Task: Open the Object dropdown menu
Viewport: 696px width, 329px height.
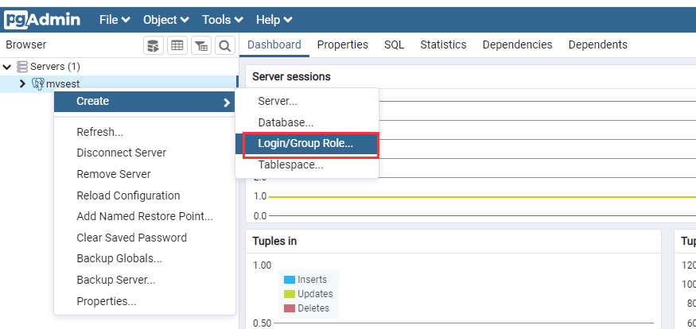Action: pyautogui.click(x=165, y=19)
